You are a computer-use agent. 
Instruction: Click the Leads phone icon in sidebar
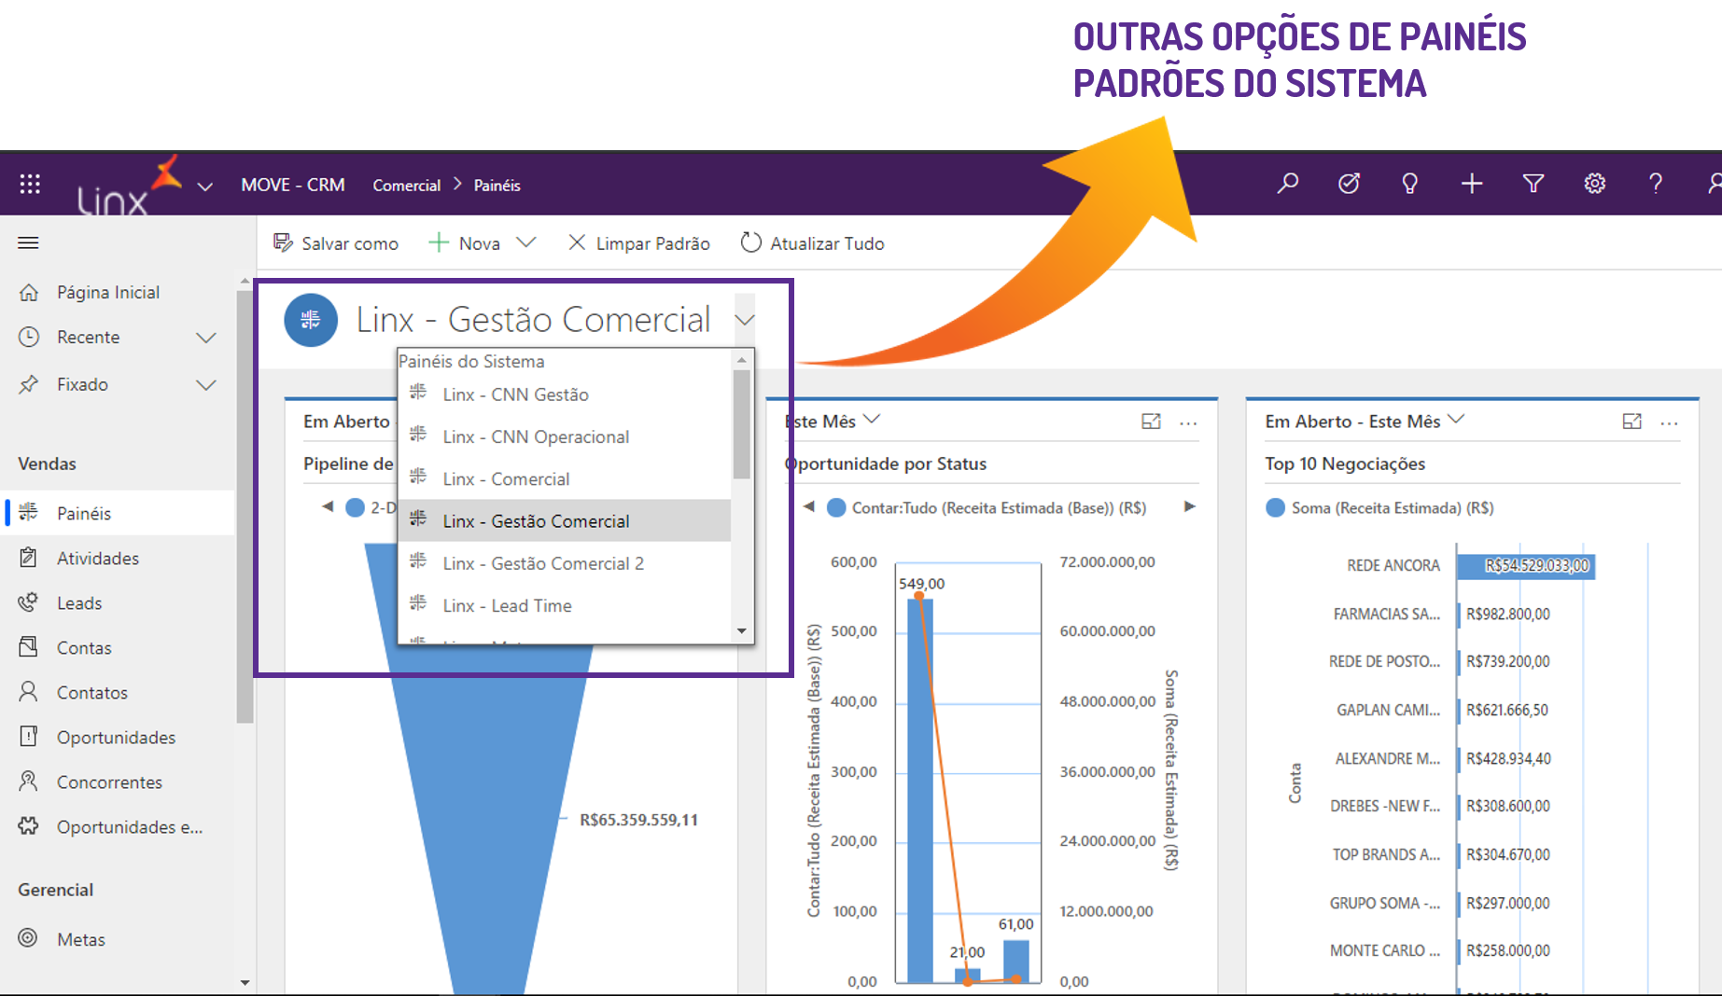point(29,602)
